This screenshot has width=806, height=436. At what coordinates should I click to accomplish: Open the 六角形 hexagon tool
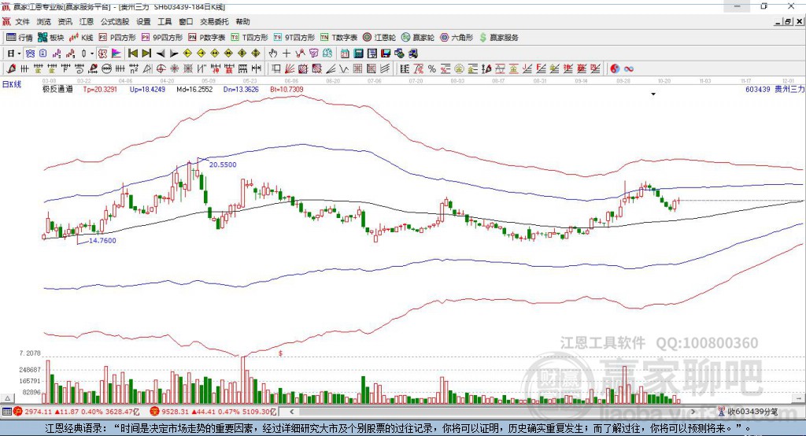457,38
